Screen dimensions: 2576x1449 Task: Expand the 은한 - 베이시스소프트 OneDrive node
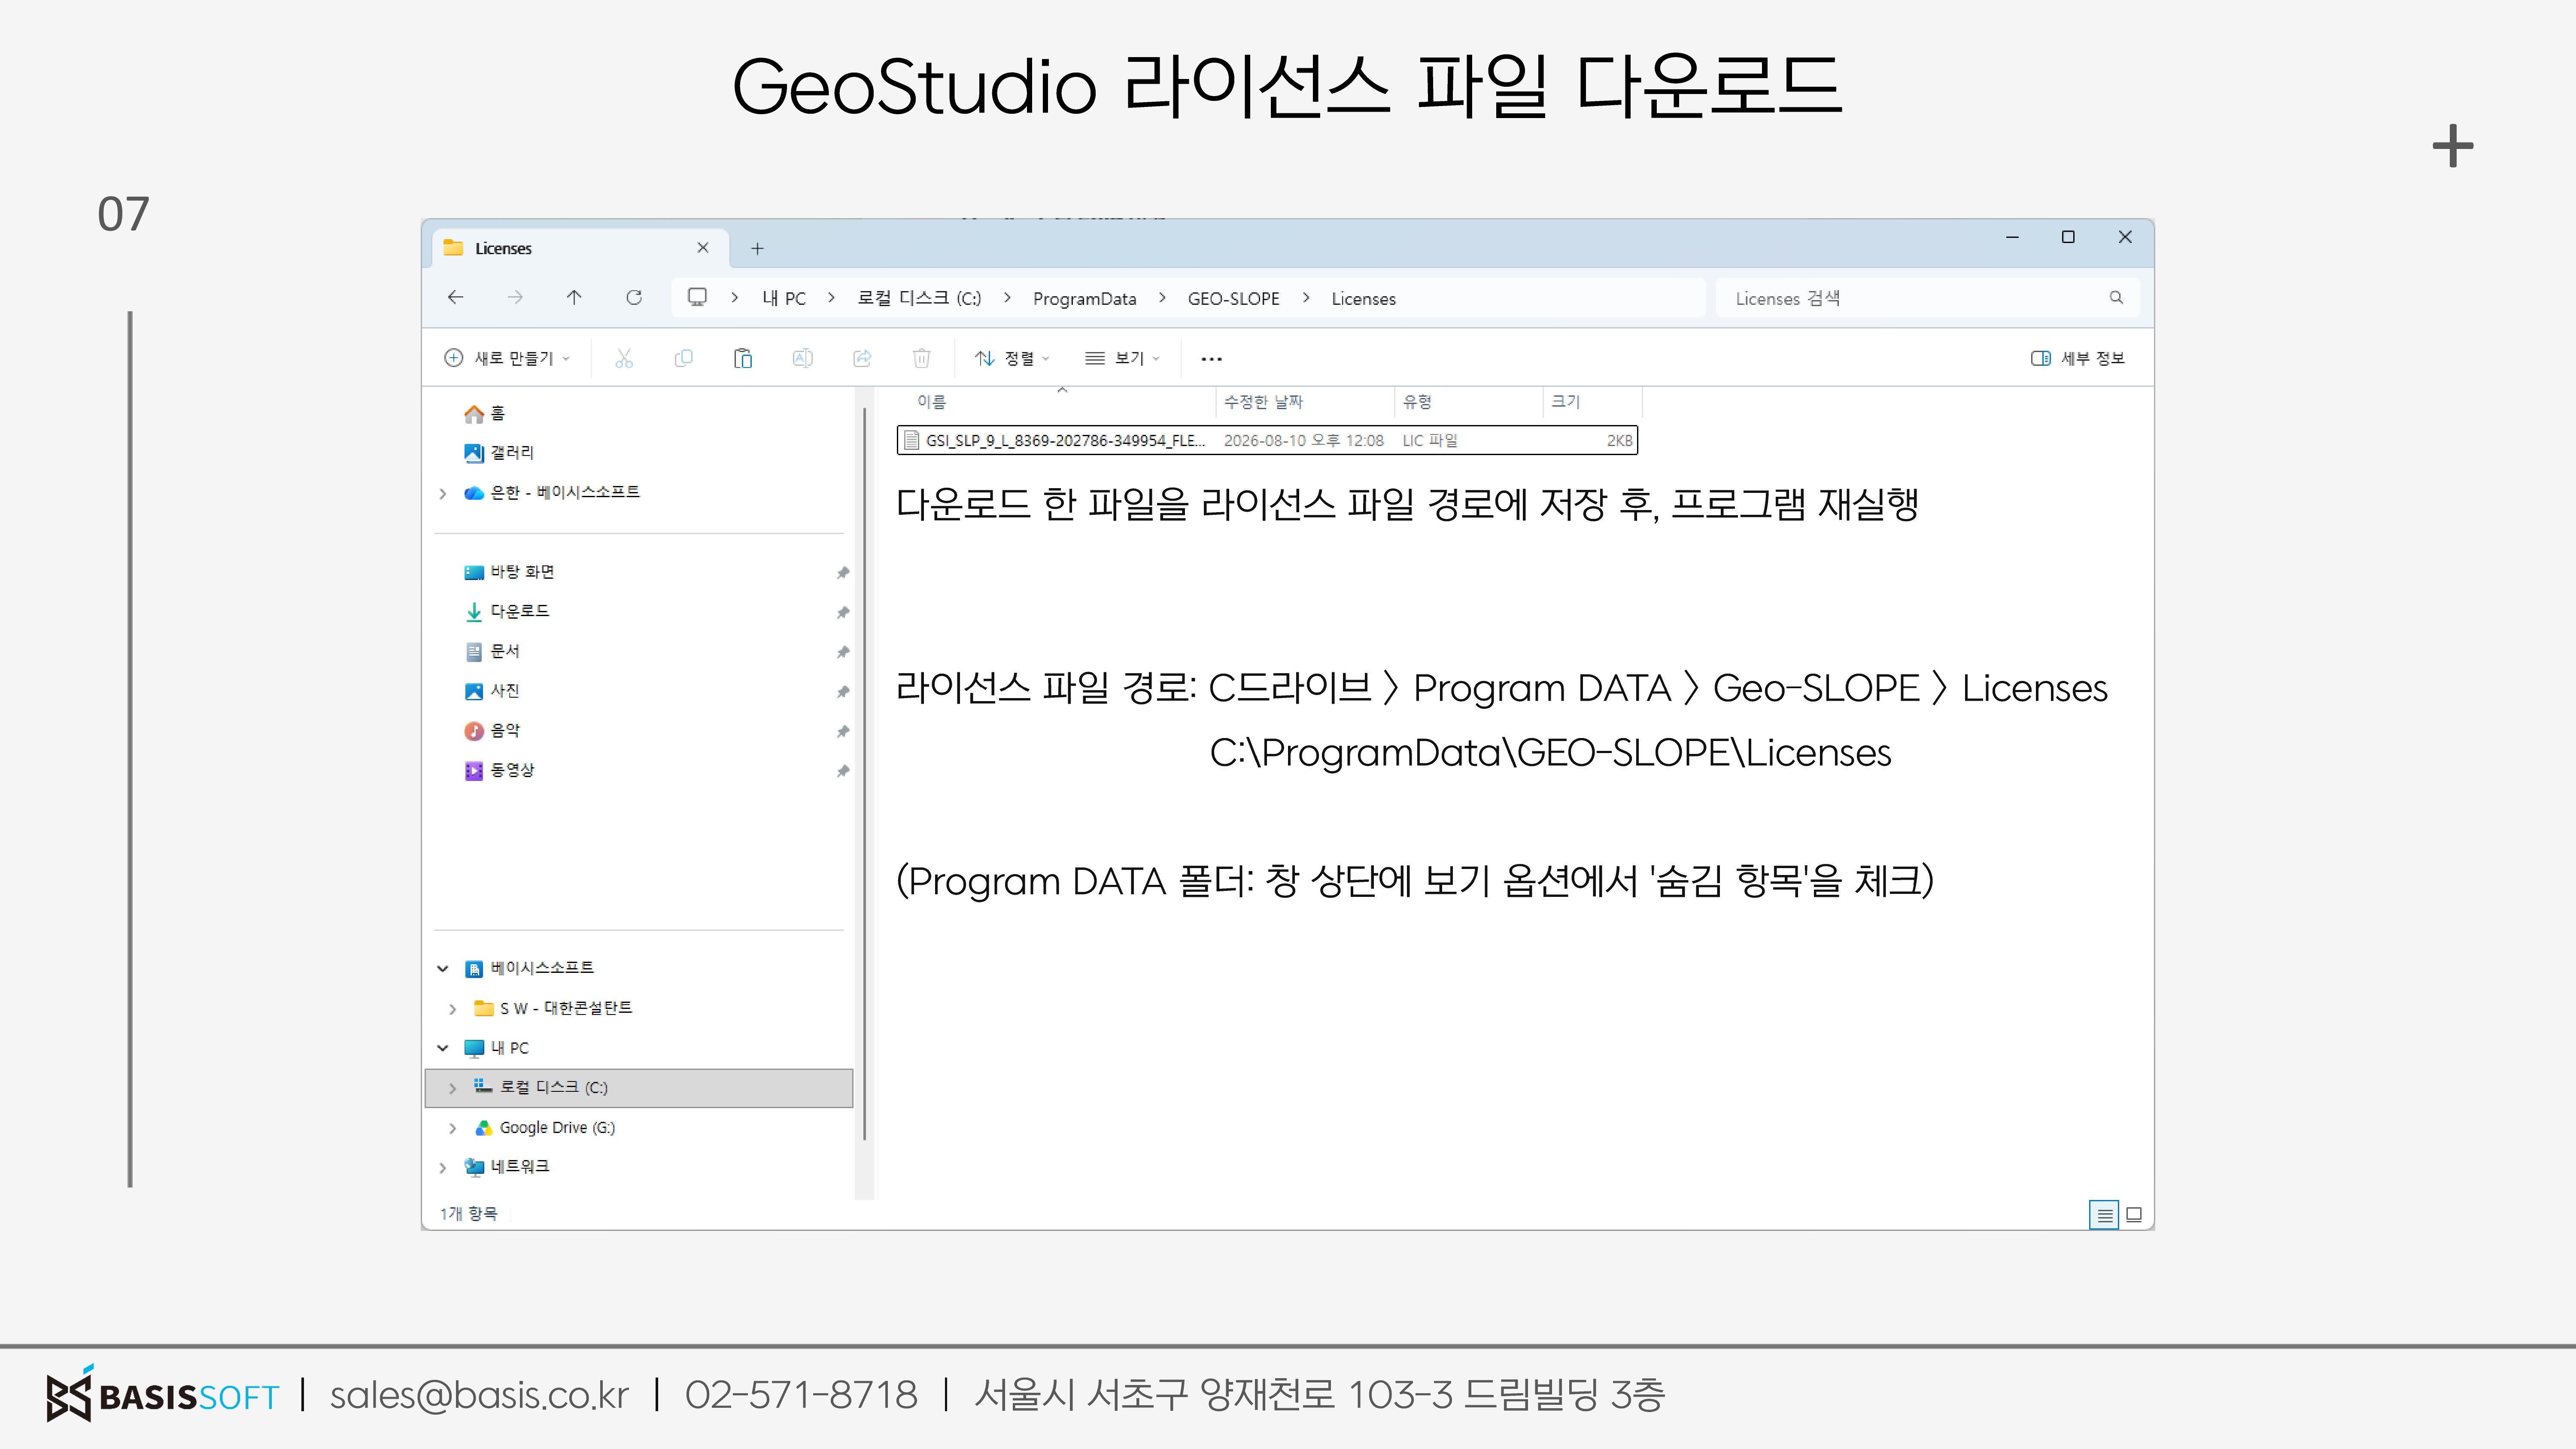tap(443, 493)
